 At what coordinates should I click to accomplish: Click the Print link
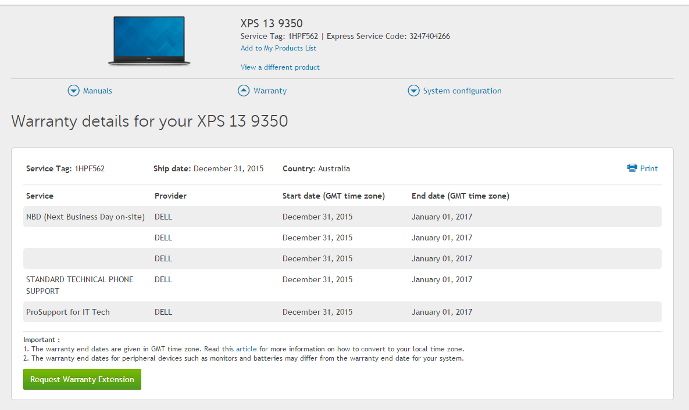648,168
